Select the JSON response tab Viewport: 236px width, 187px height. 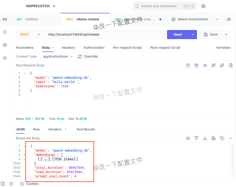pyautogui.click(x=20, y=129)
